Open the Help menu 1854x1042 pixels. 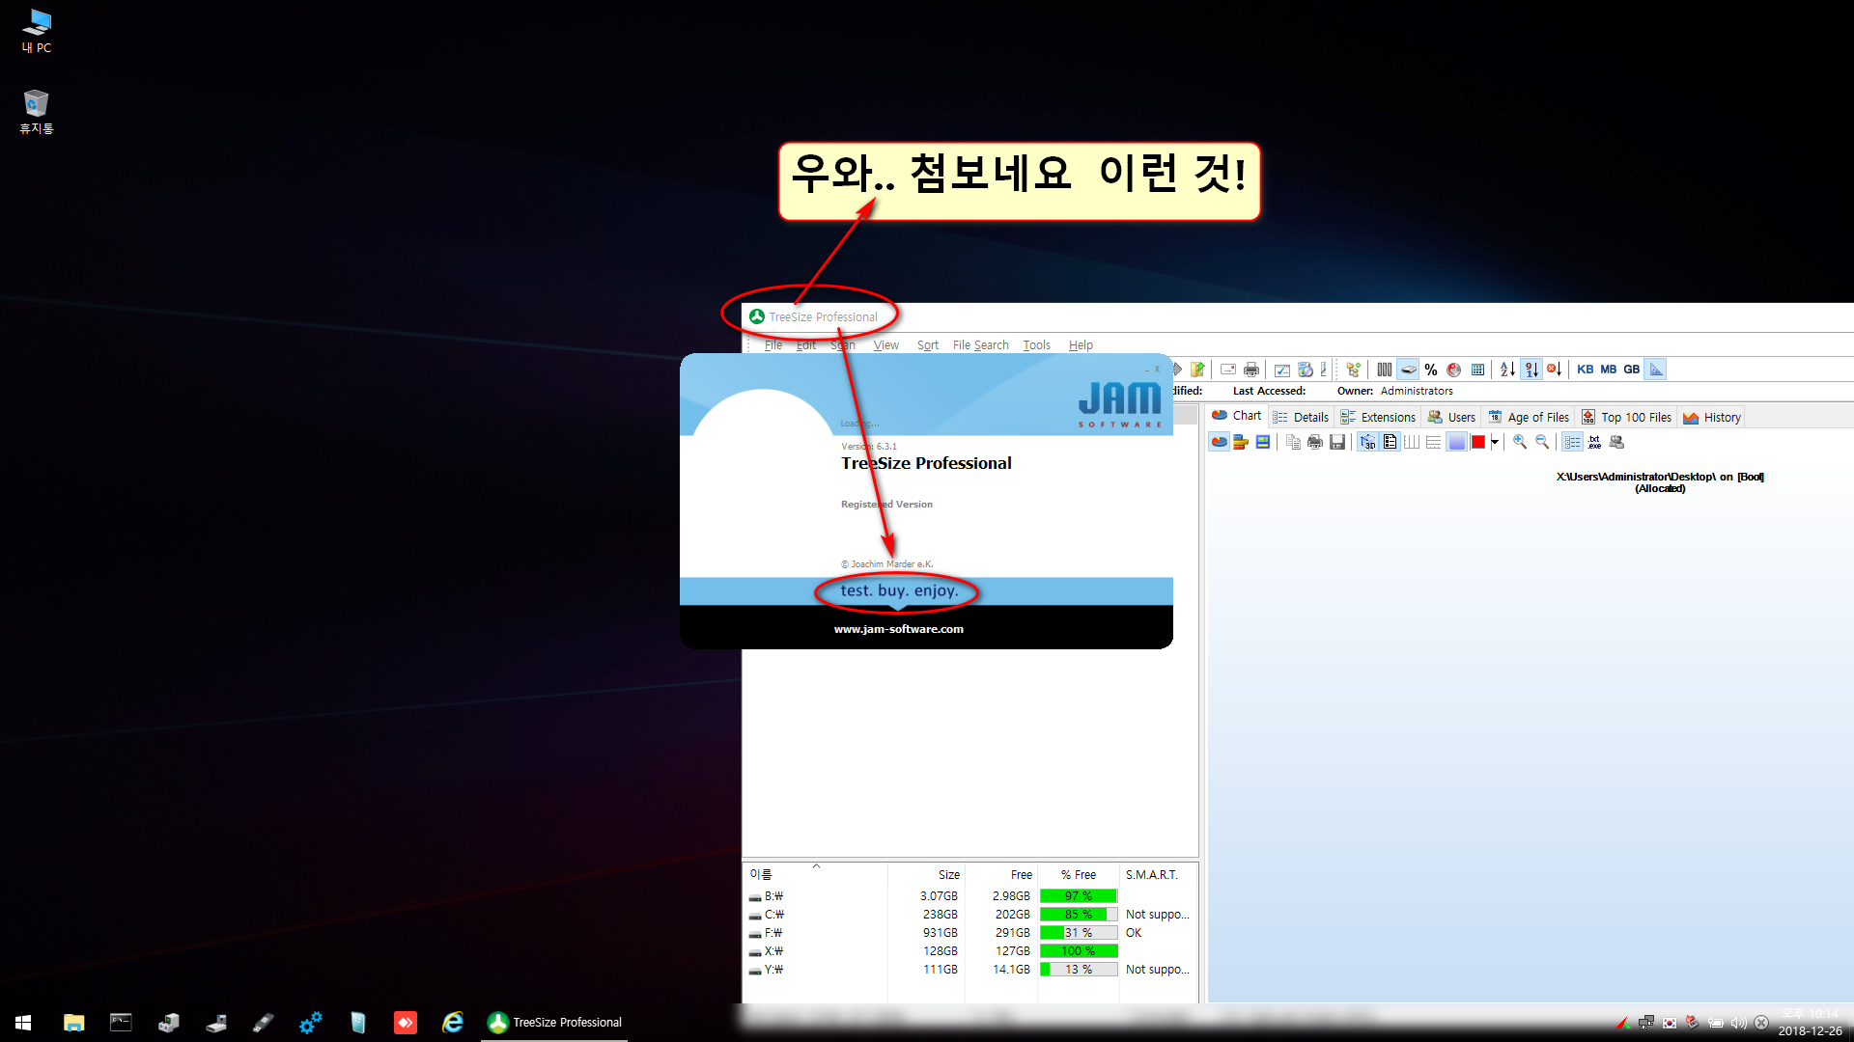[x=1081, y=345]
